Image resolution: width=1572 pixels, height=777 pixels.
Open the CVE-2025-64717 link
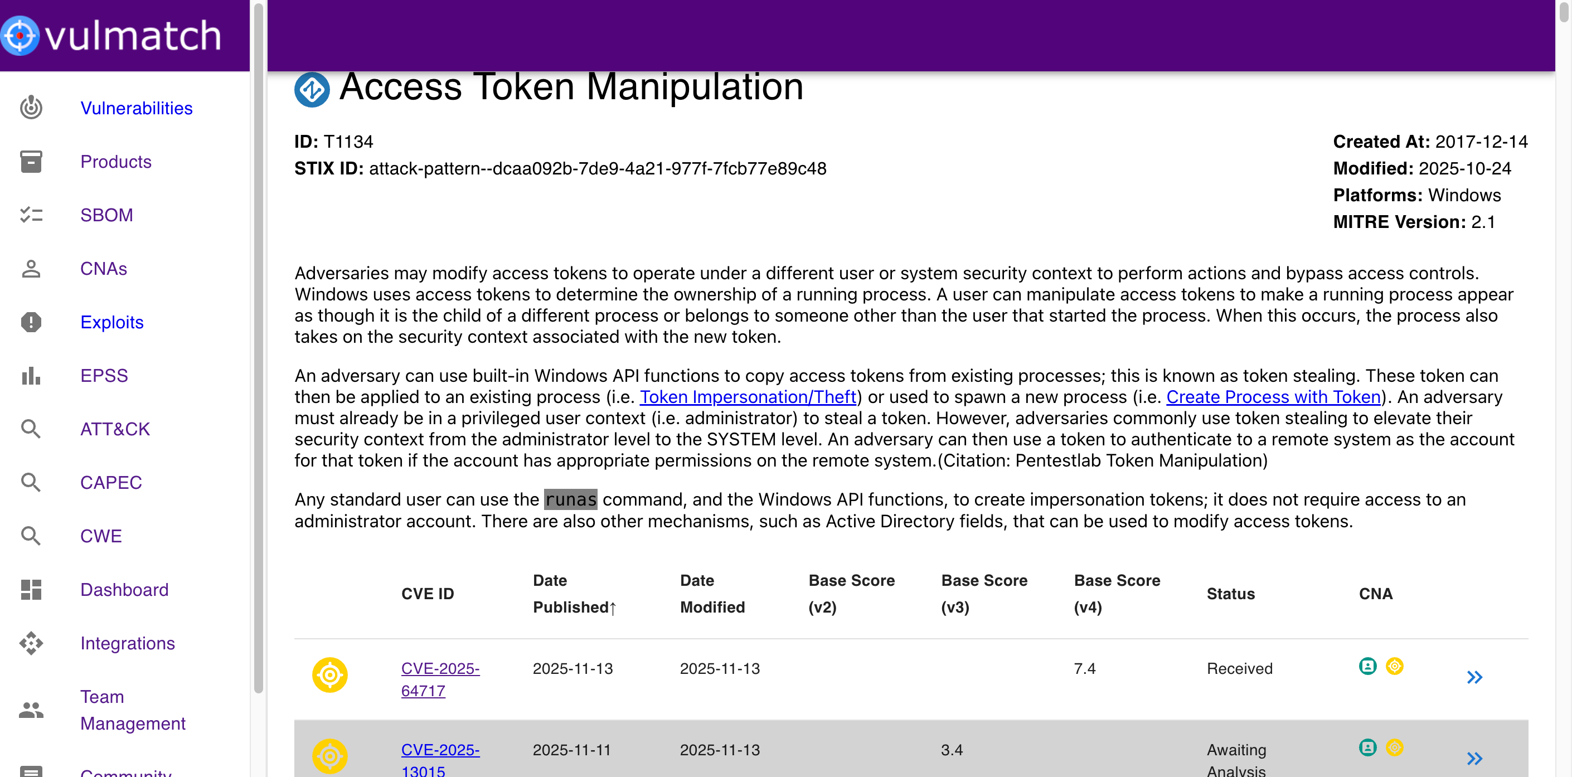click(x=439, y=679)
